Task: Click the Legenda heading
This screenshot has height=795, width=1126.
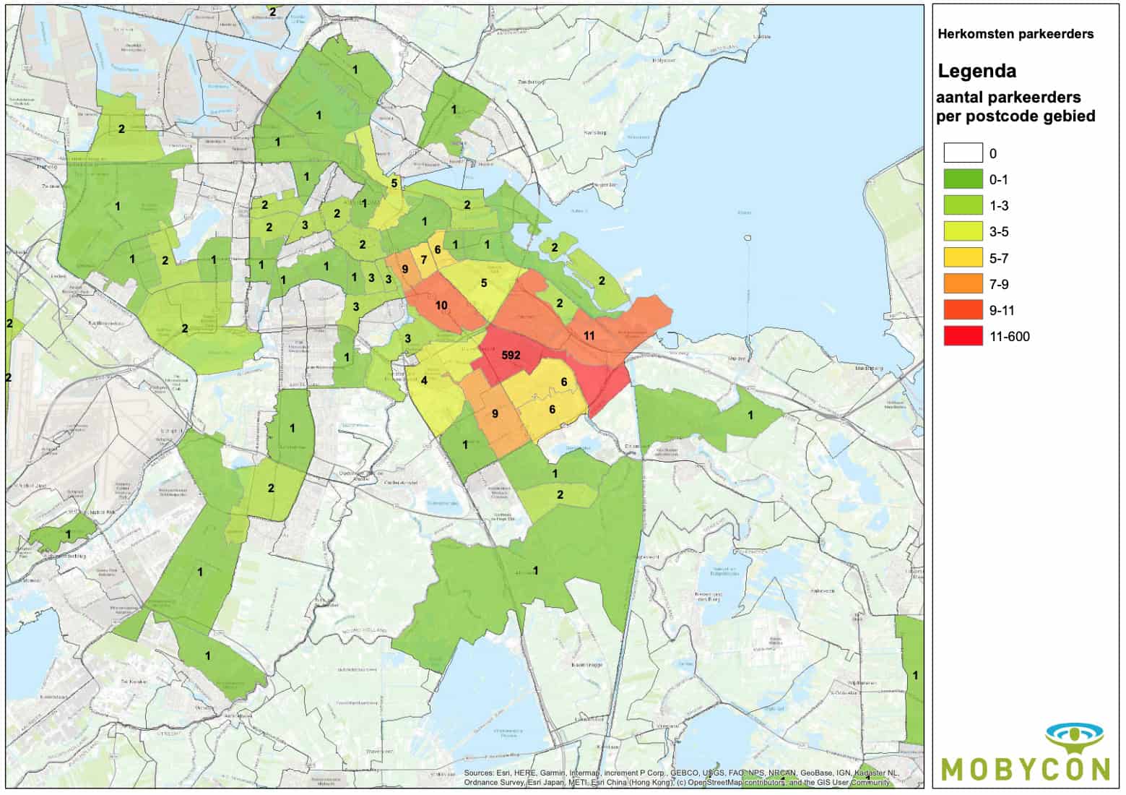Action: point(976,71)
